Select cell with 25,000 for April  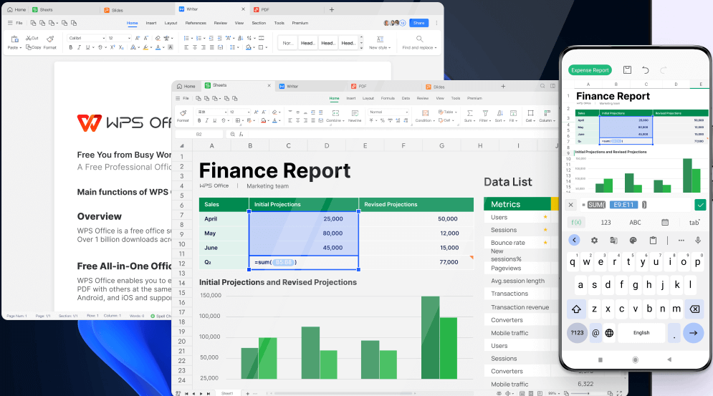[304, 218]
